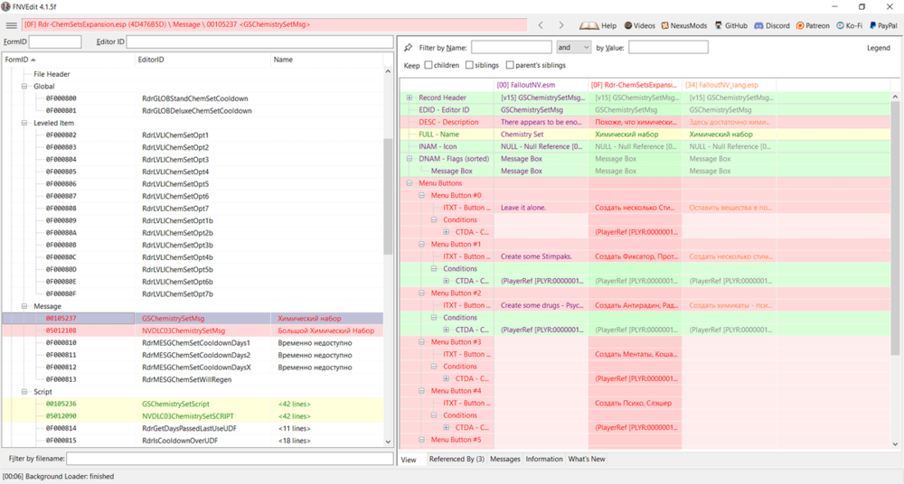Expand the CTDA node under Menu Button #1

pos(446,281)
